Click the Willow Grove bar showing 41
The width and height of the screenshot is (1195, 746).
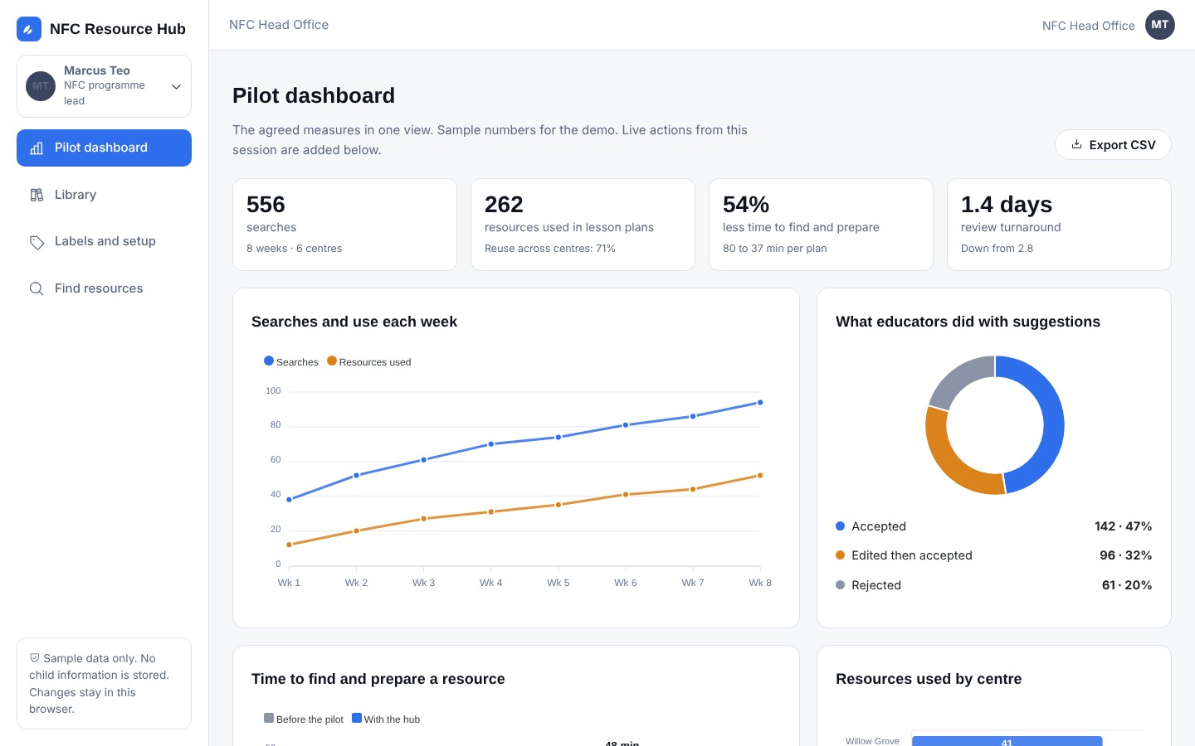tap(1007, 741)
